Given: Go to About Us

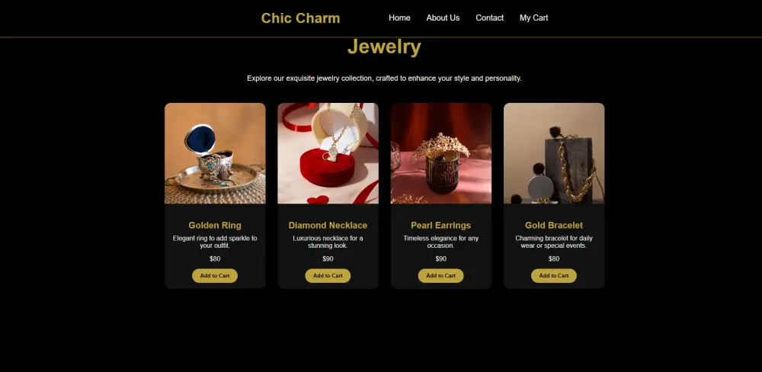Looking at the screenshot, I should pos(443,18).
